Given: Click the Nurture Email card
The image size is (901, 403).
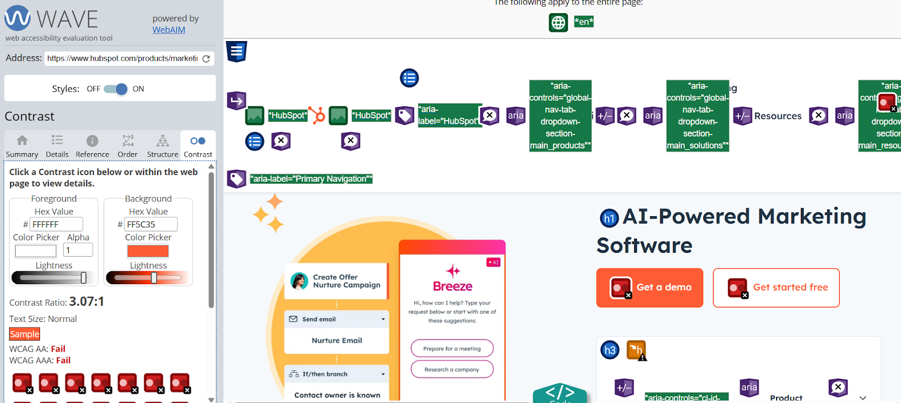Looking at the screenshot, I should tap(337, 341).
